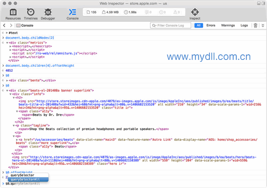Filter console to Logs
This screenshot has height=188, width=267.
coord(244,26)
